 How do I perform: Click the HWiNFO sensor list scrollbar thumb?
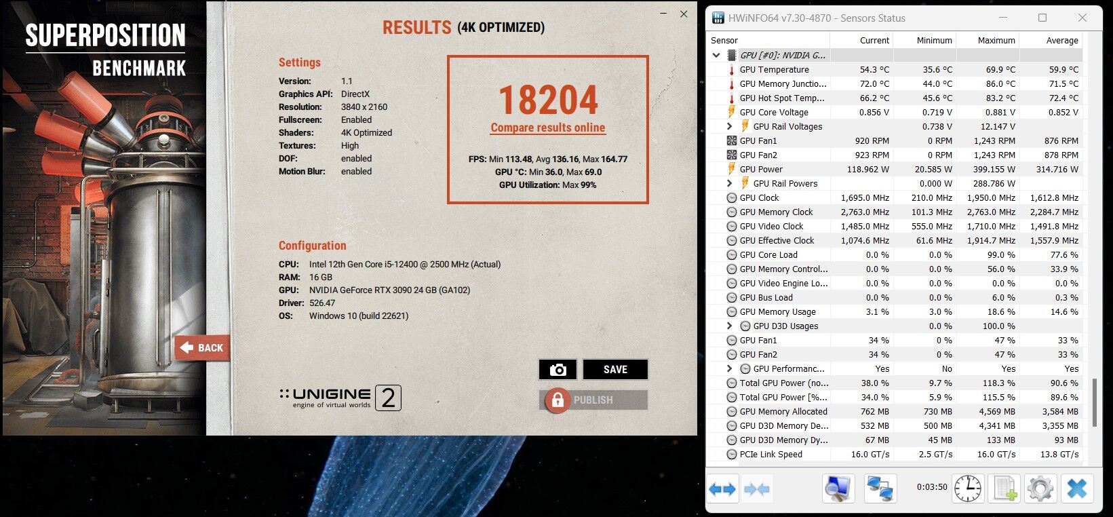coord(1094,402)
